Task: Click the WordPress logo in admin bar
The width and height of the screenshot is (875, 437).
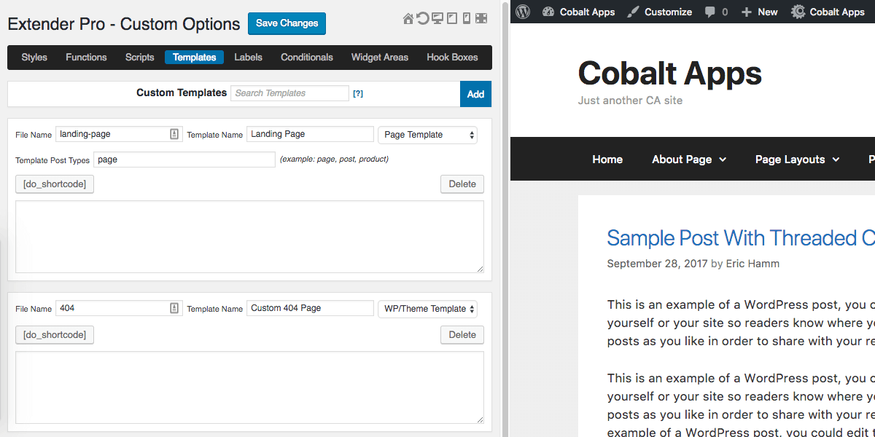Action: [523, 12]
